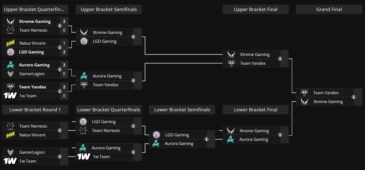Show match info for Team Yandex vs 1w Team

pos(60,91)
